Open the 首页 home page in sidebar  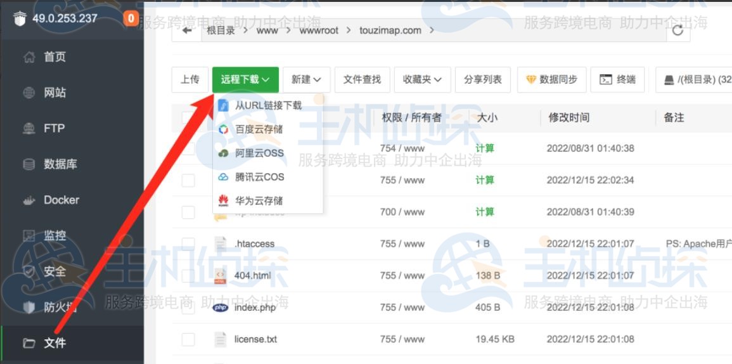55,57
